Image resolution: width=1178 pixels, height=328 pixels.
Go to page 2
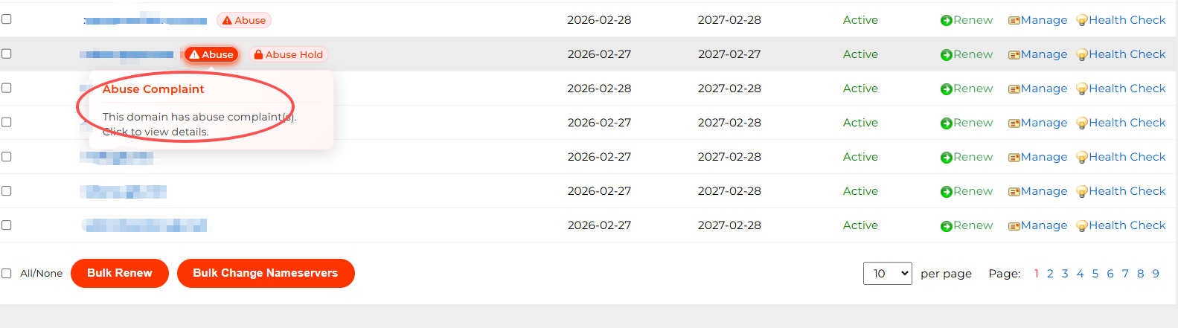pos(1050,274)
